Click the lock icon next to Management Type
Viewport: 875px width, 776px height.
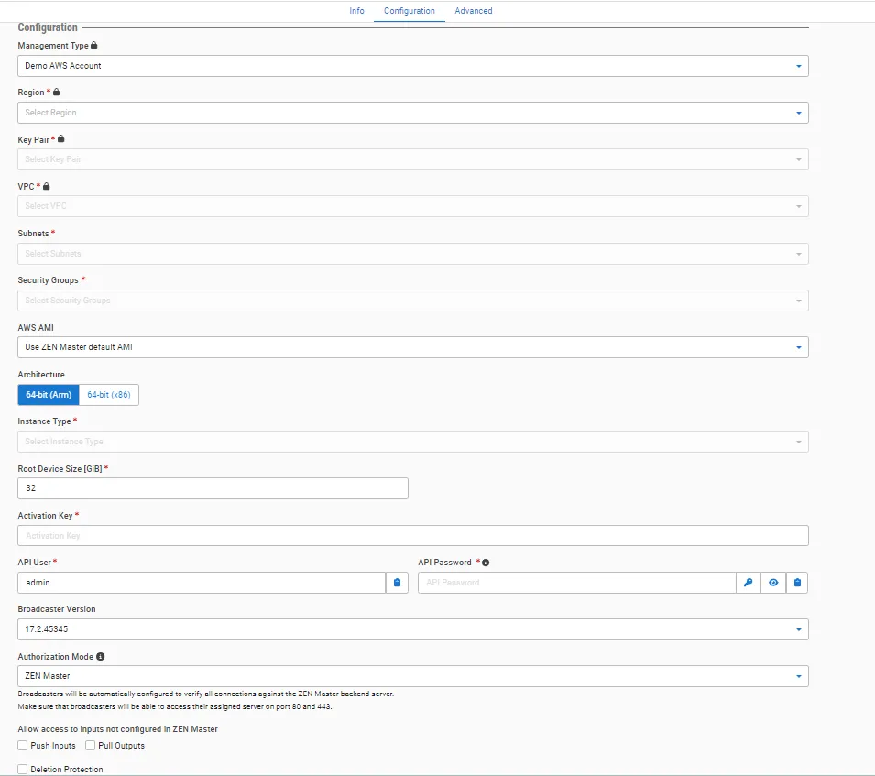pos(93,45)
